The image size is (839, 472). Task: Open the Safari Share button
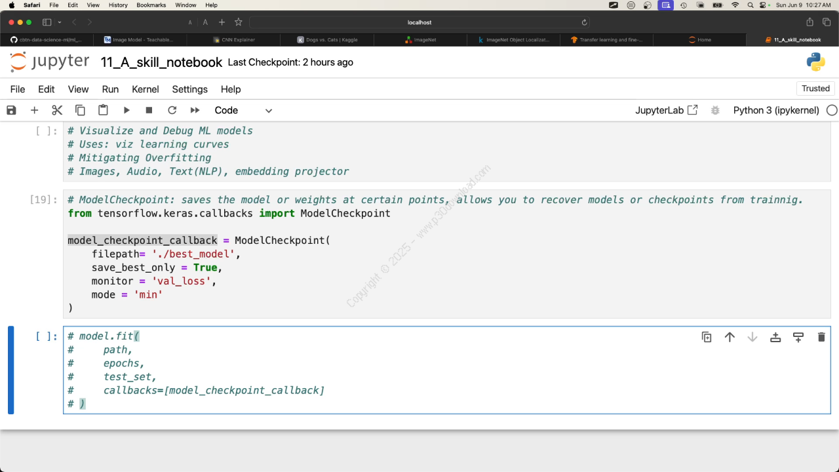pos(810,22)
